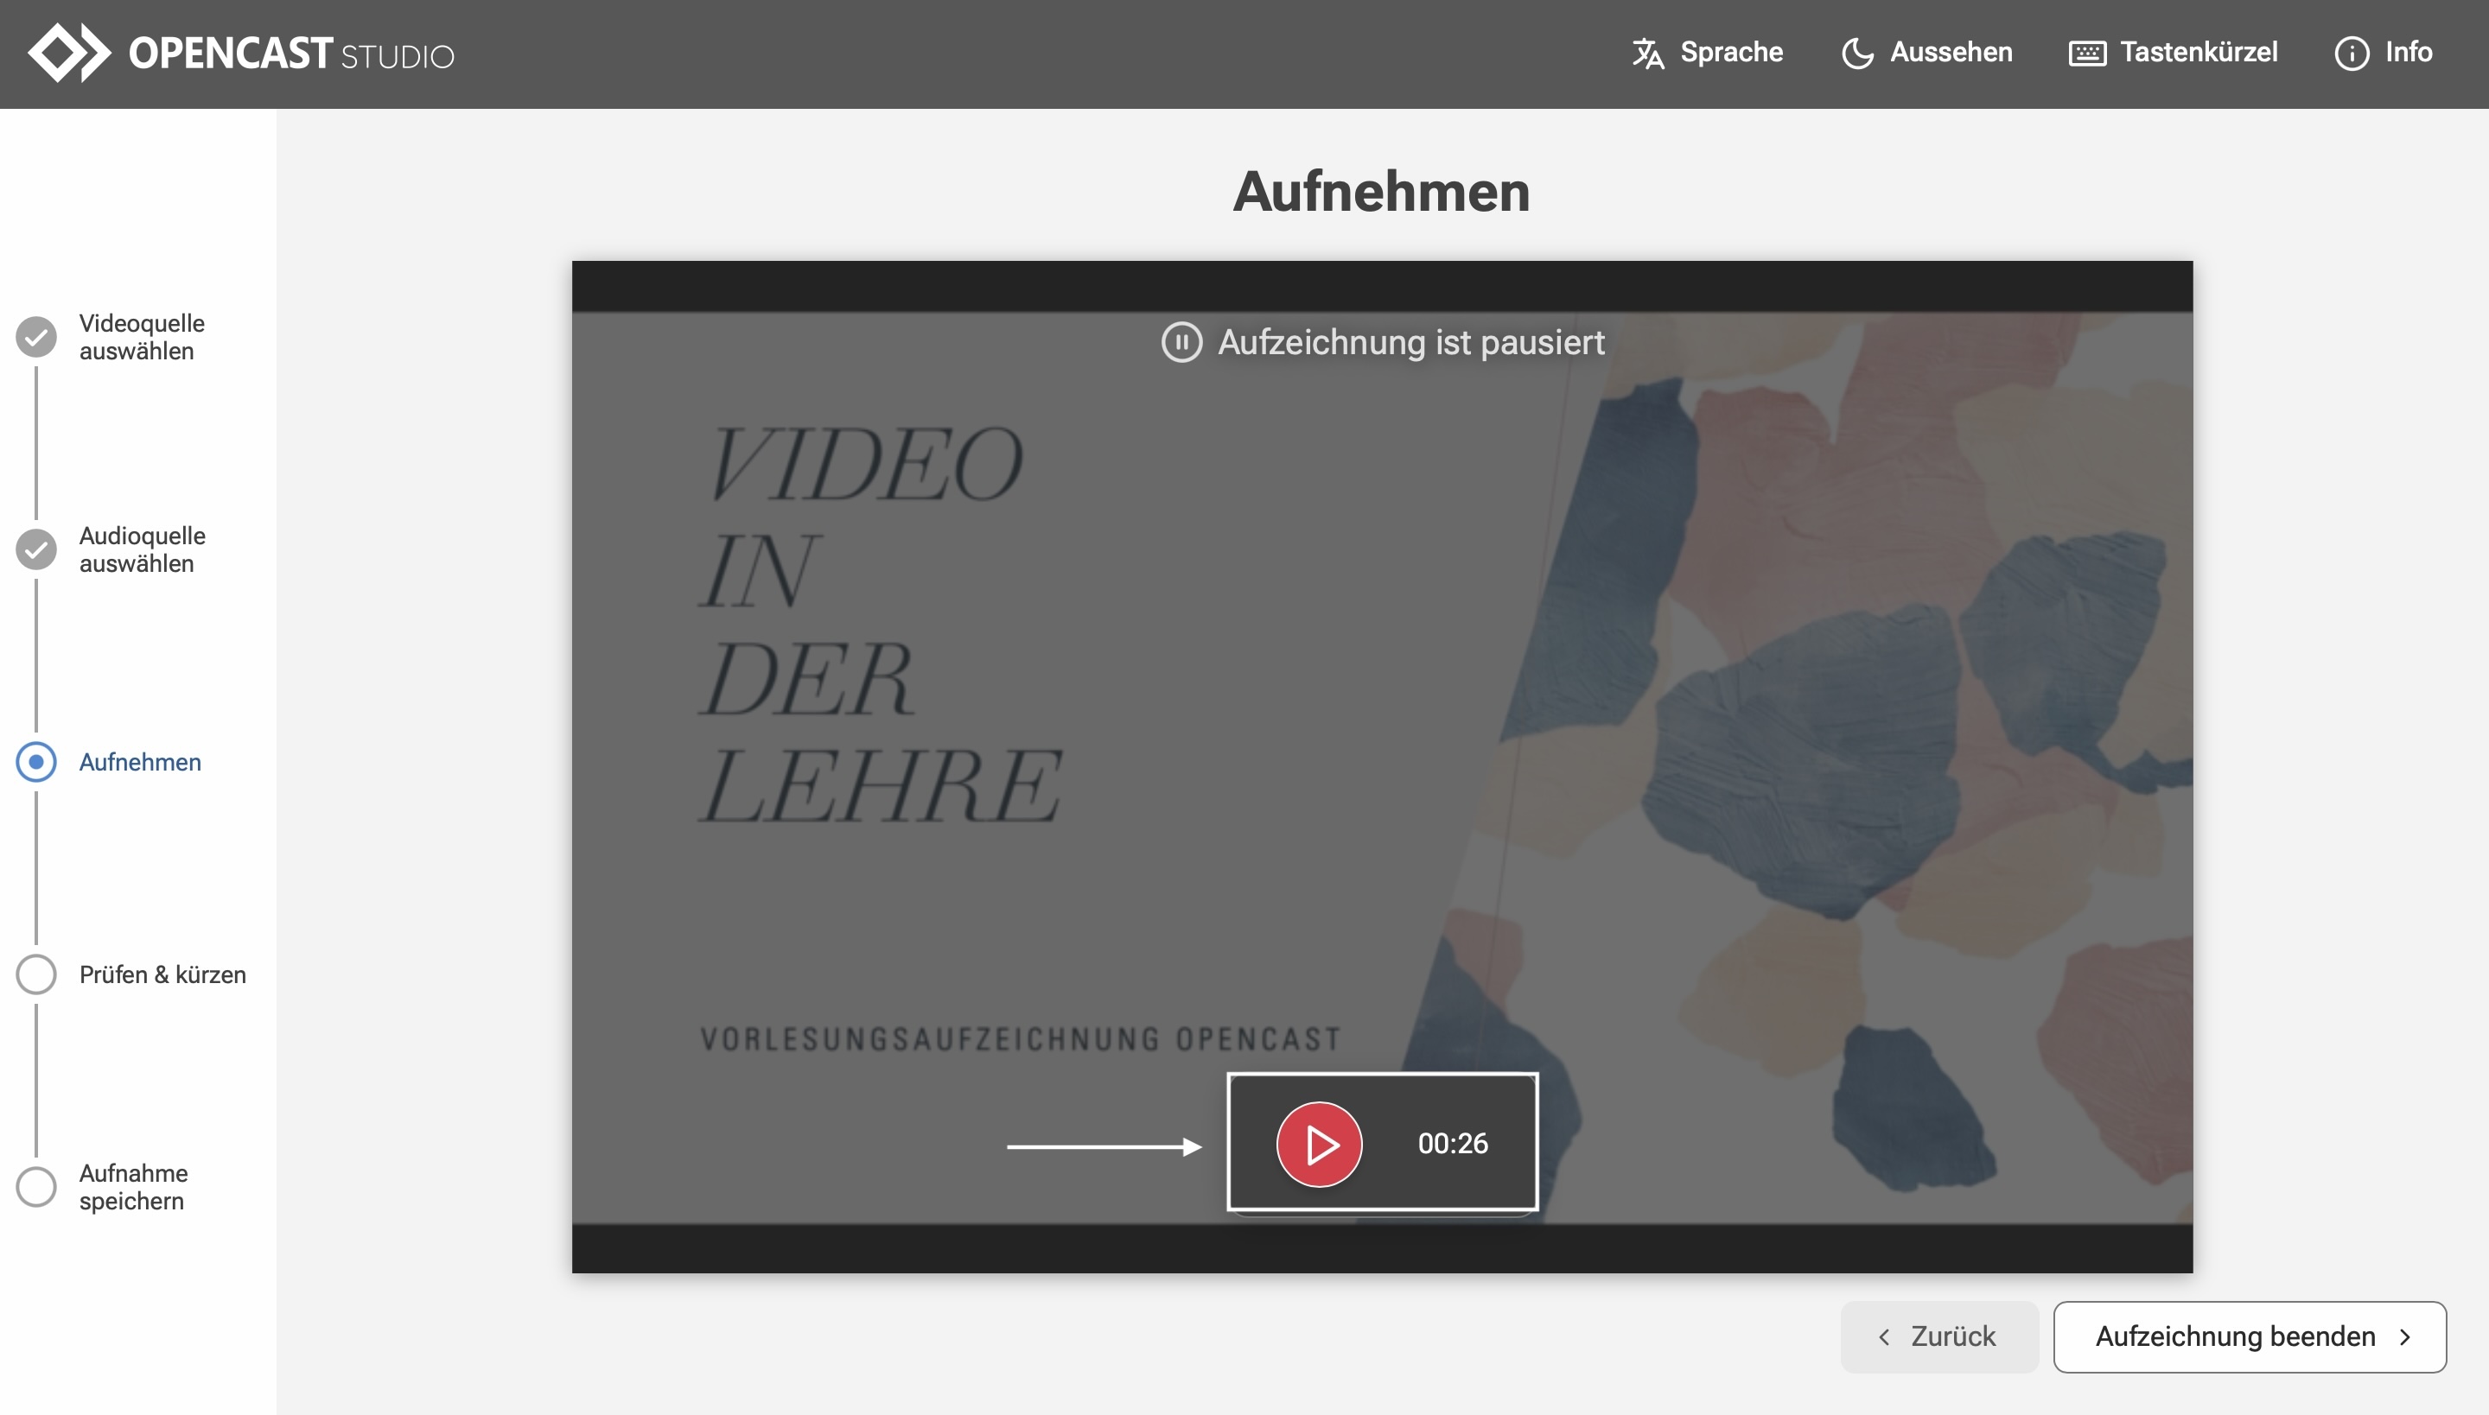Select the Aufnahme speichern step
The height and width of the screenshot is (1415, 2489).
(x=103, y=1187)
